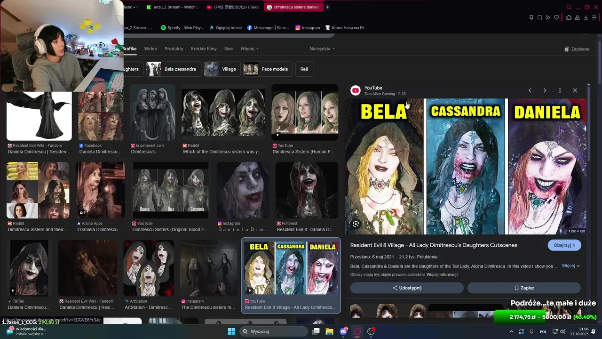Go to previous image in preview panel
The width and height of the screenshot is (602, 339).
[530, 90]
